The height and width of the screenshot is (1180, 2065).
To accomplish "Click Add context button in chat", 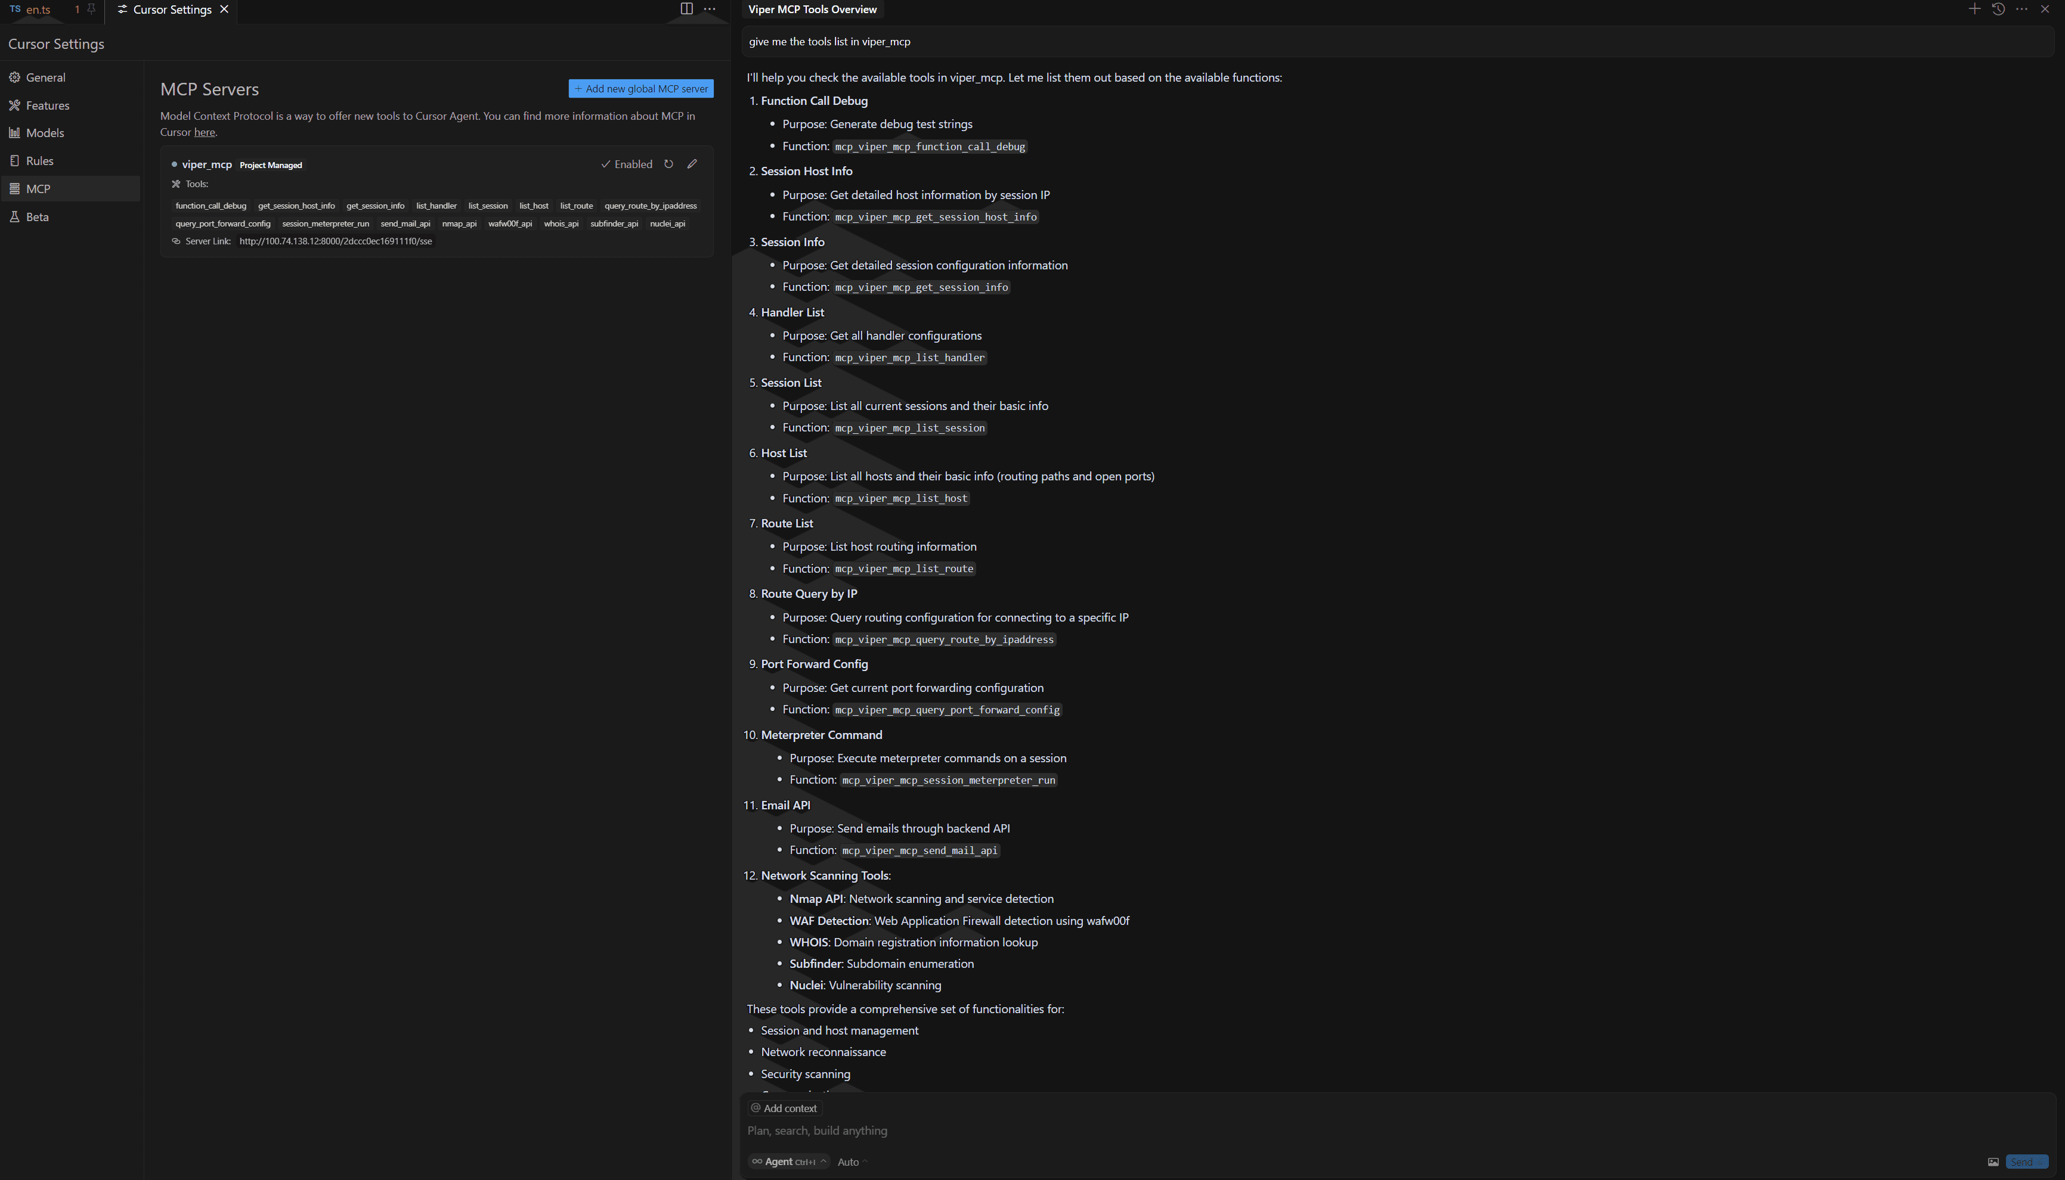I will pos(784,1108).
